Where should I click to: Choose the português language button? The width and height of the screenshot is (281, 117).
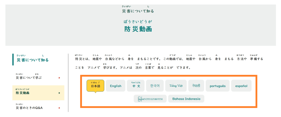point(217,86)
